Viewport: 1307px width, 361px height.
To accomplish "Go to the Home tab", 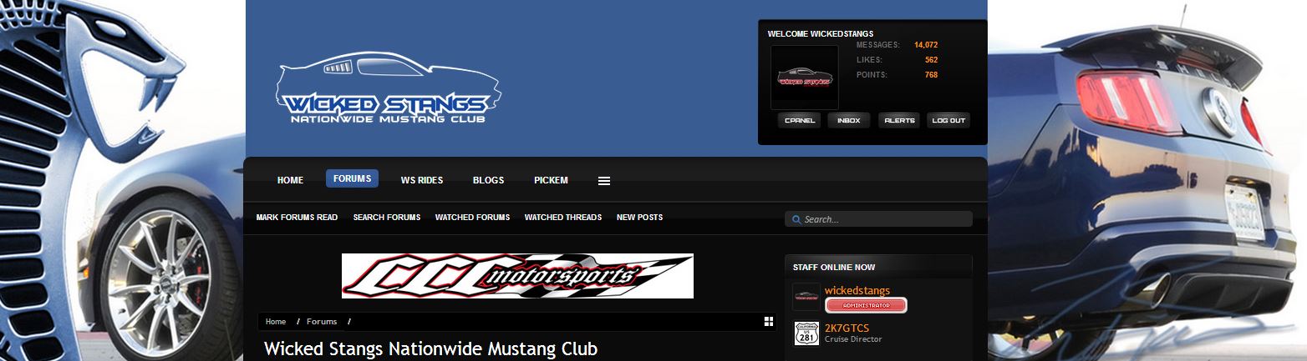I will [290, 180].
